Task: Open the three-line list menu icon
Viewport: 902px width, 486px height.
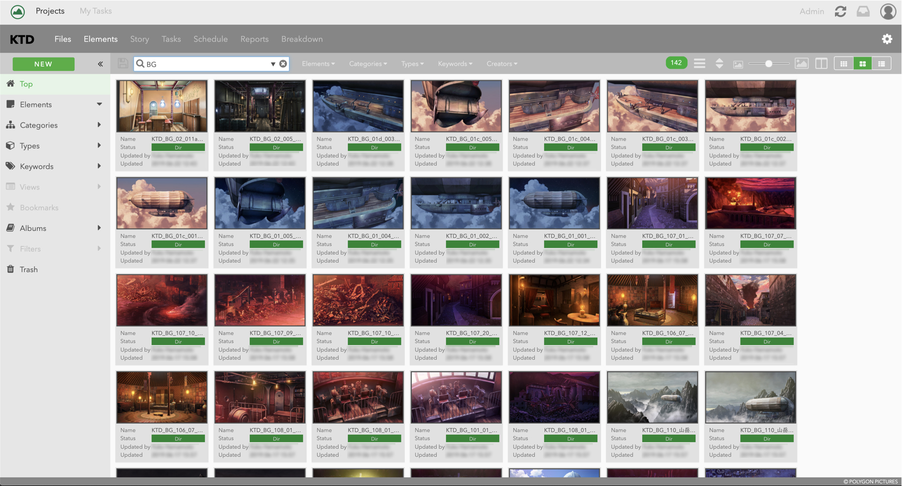Action: click(699, 63)
